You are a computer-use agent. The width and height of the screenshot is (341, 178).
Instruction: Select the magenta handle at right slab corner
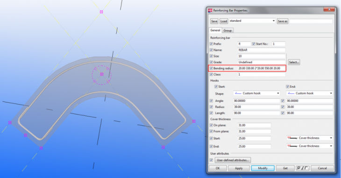click(194, 121)
